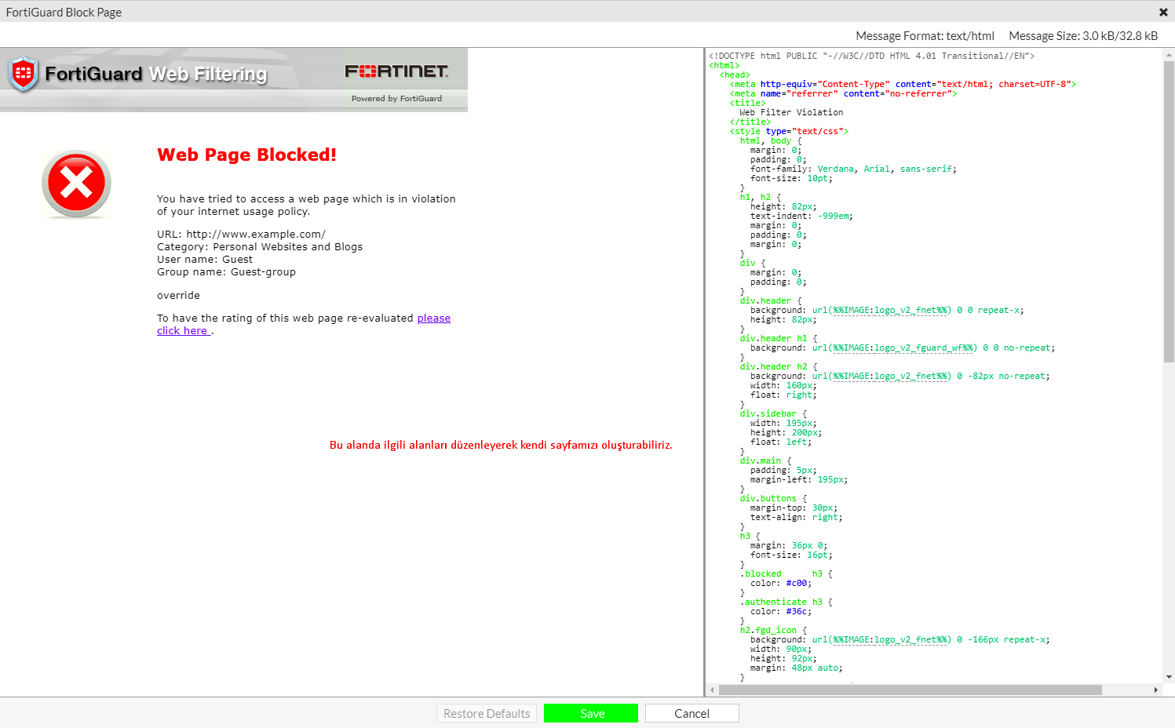Click 'Message Format: text/html' label

click(x=925, y=35)
